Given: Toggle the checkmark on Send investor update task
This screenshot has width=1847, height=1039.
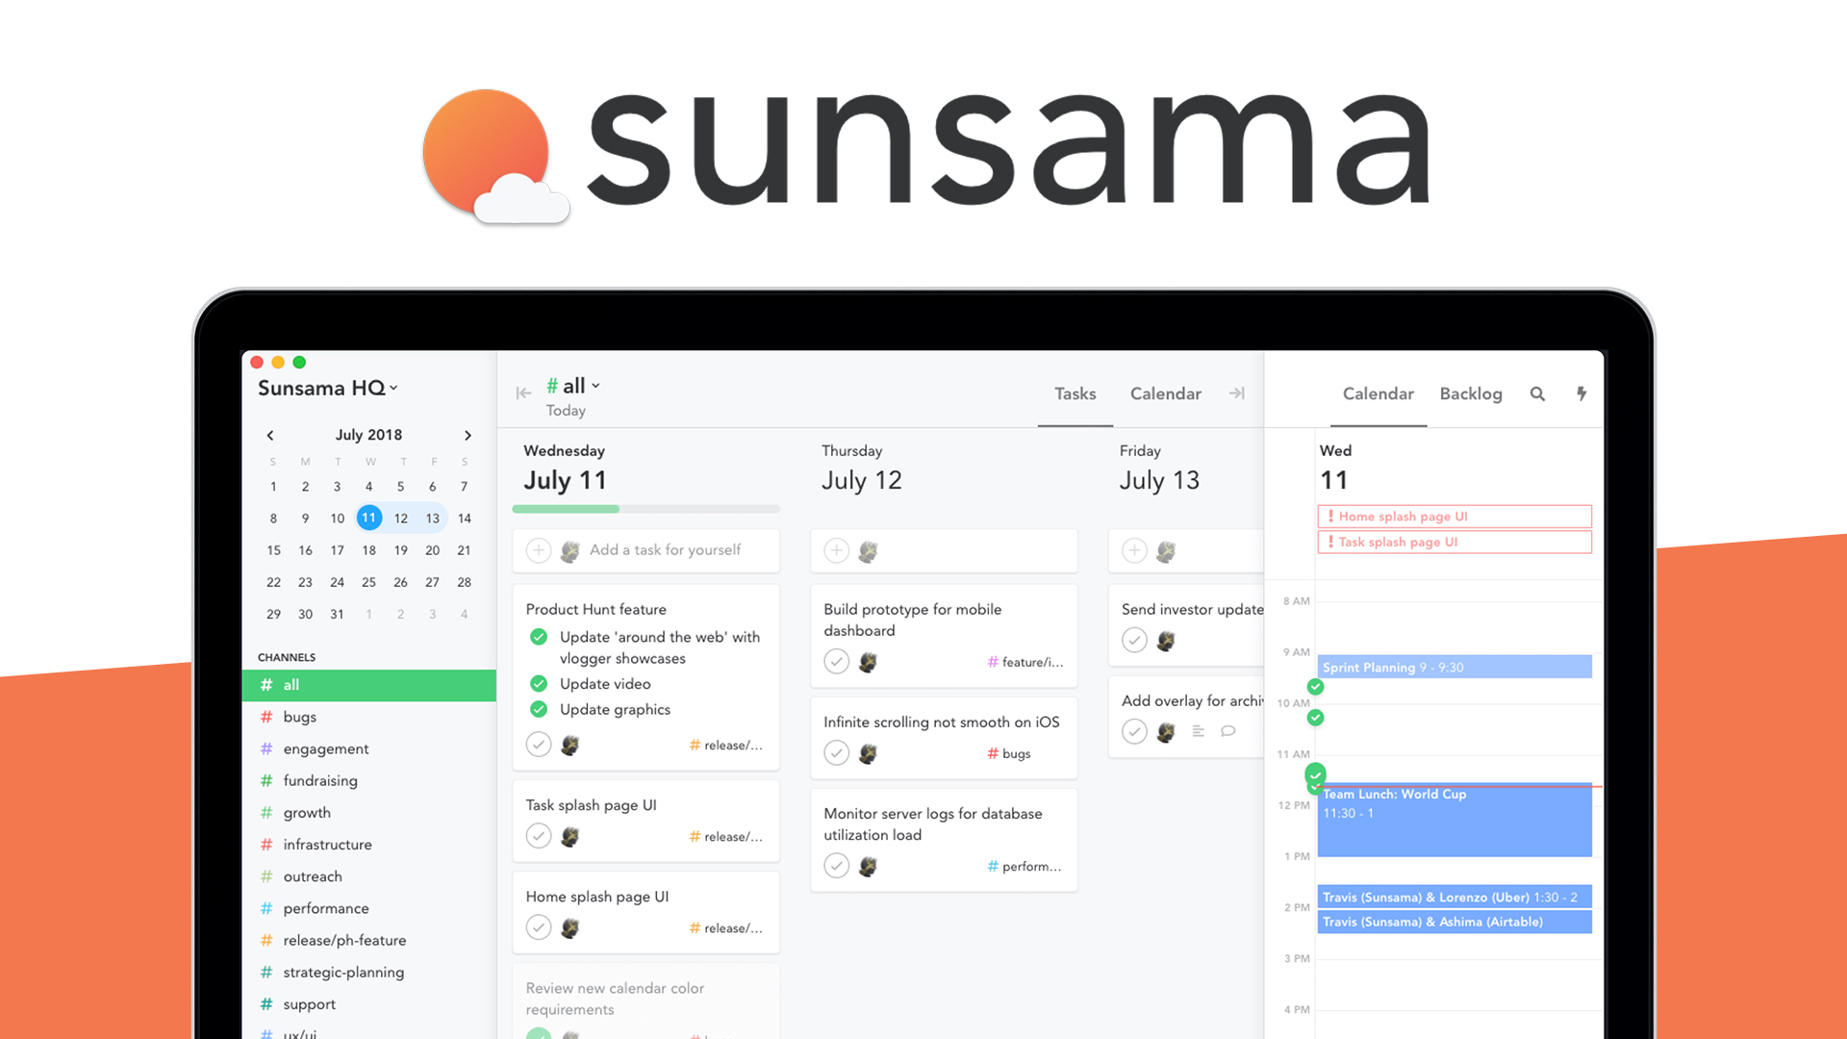Looking at the screenshot, I should click(1133, 641).
